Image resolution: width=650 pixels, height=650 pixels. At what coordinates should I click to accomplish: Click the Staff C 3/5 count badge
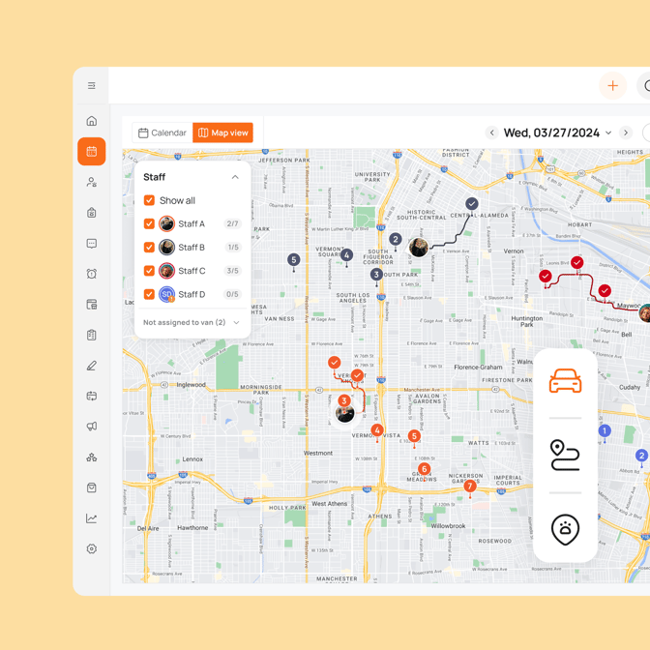(x=232, y=271)
